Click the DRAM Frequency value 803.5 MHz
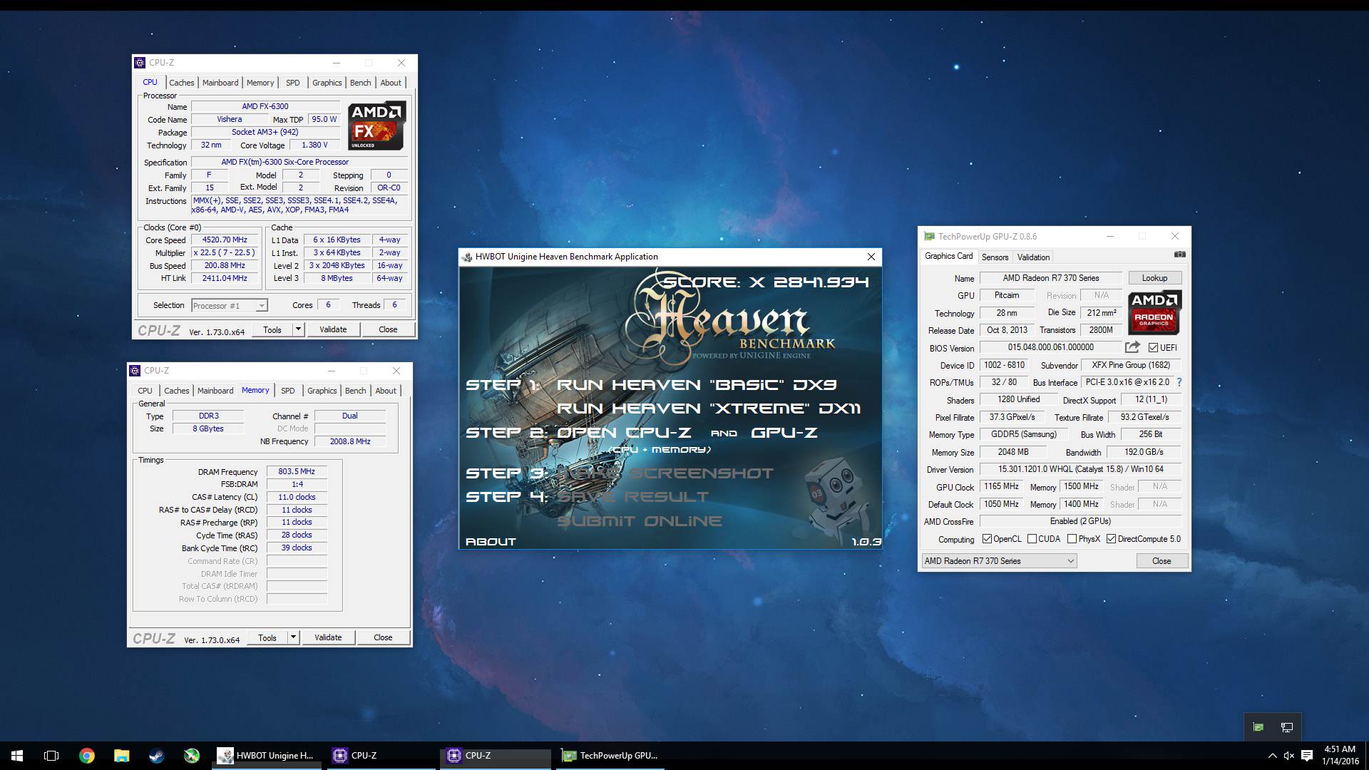 297,471
